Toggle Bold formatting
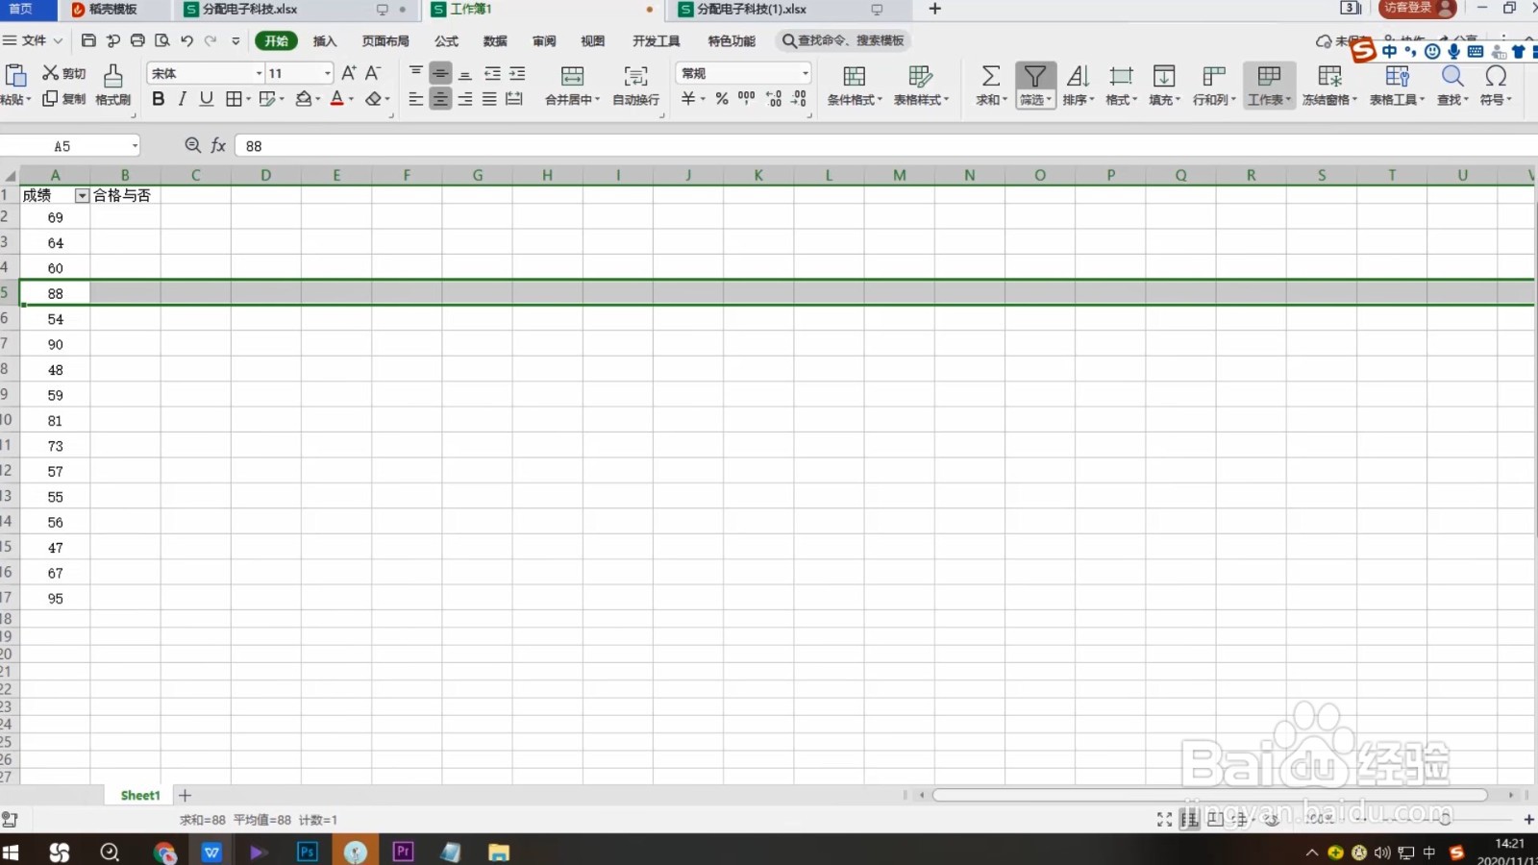The image size is (1538, 865). pos(159,98)
